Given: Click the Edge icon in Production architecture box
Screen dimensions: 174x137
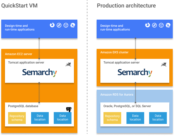Looking at the screenshot, I should coord(168,25).
